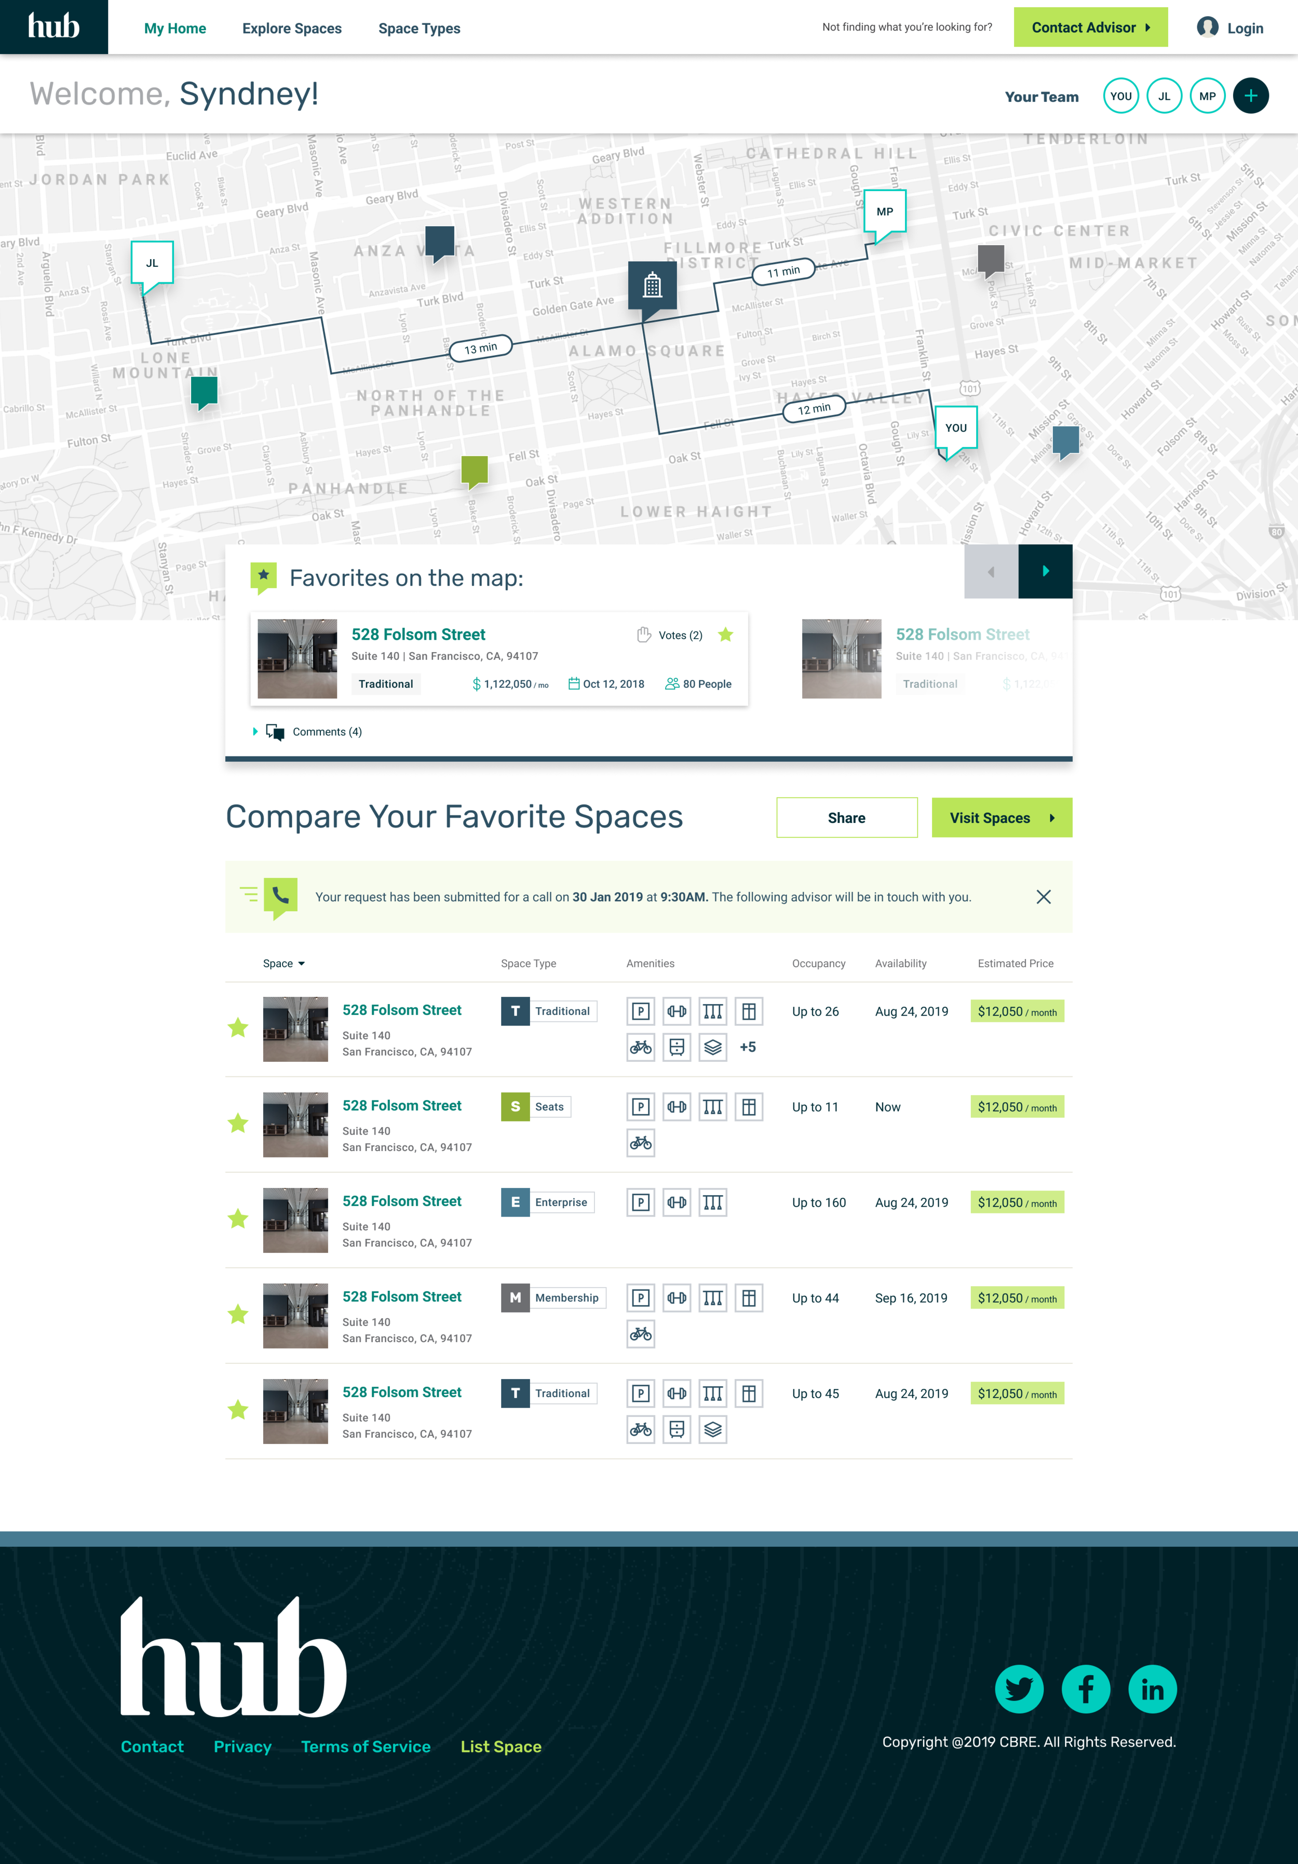Open the Facebook social link
Viewport: 1298px width, 1864px height.
pos(1085,1690)
